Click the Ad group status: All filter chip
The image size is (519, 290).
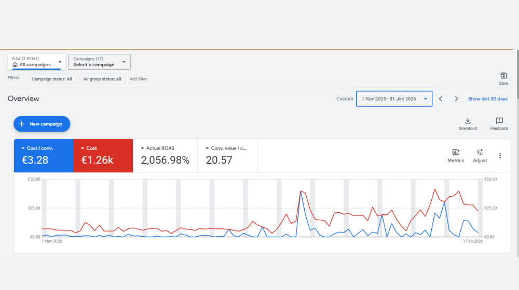tap(102, 79)
